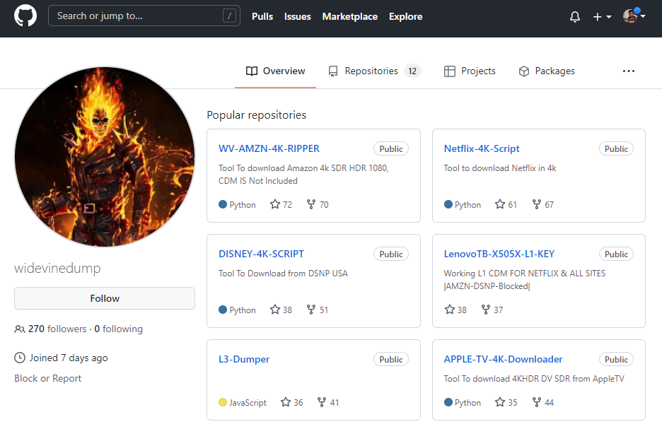The image size is (662, 429).
Task: Open the notifications bell icon
Action: point(574,16)
